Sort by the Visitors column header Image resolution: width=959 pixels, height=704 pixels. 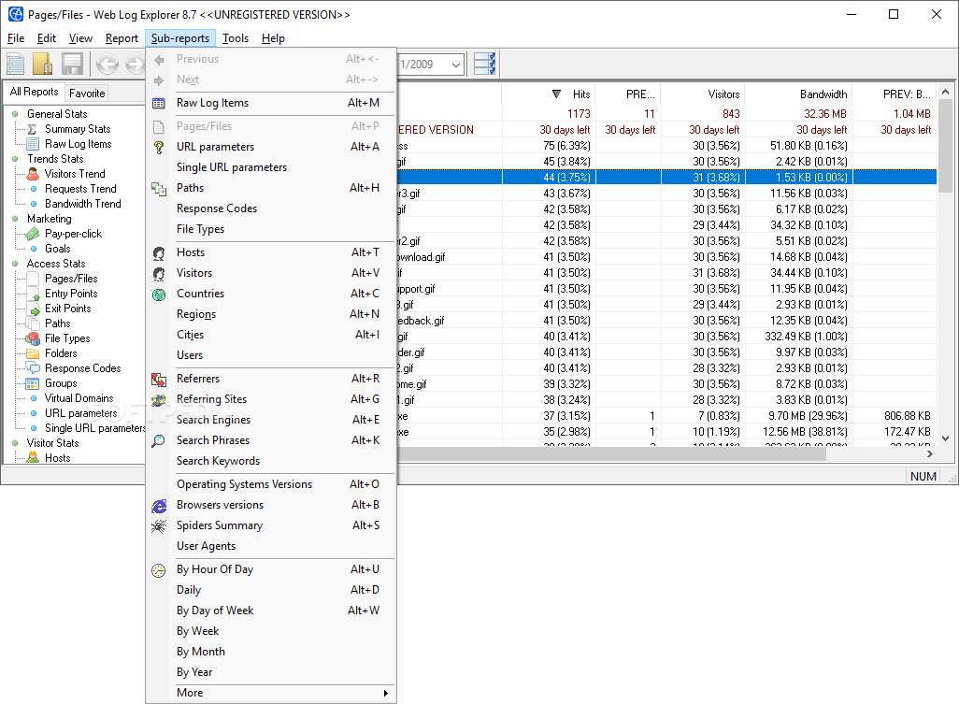coord(702,94)
